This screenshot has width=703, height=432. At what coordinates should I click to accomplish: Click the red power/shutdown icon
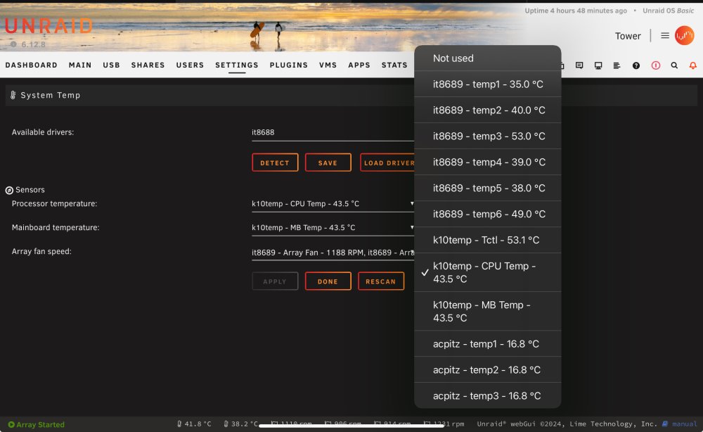(x=655, y=65)
